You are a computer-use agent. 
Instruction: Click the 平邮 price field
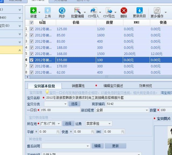tap(49, 132)
